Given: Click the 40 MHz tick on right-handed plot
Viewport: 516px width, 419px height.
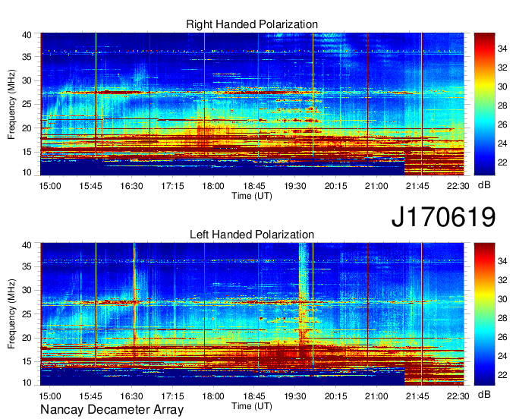Looking at the screenshot, I should coord(27,35).
